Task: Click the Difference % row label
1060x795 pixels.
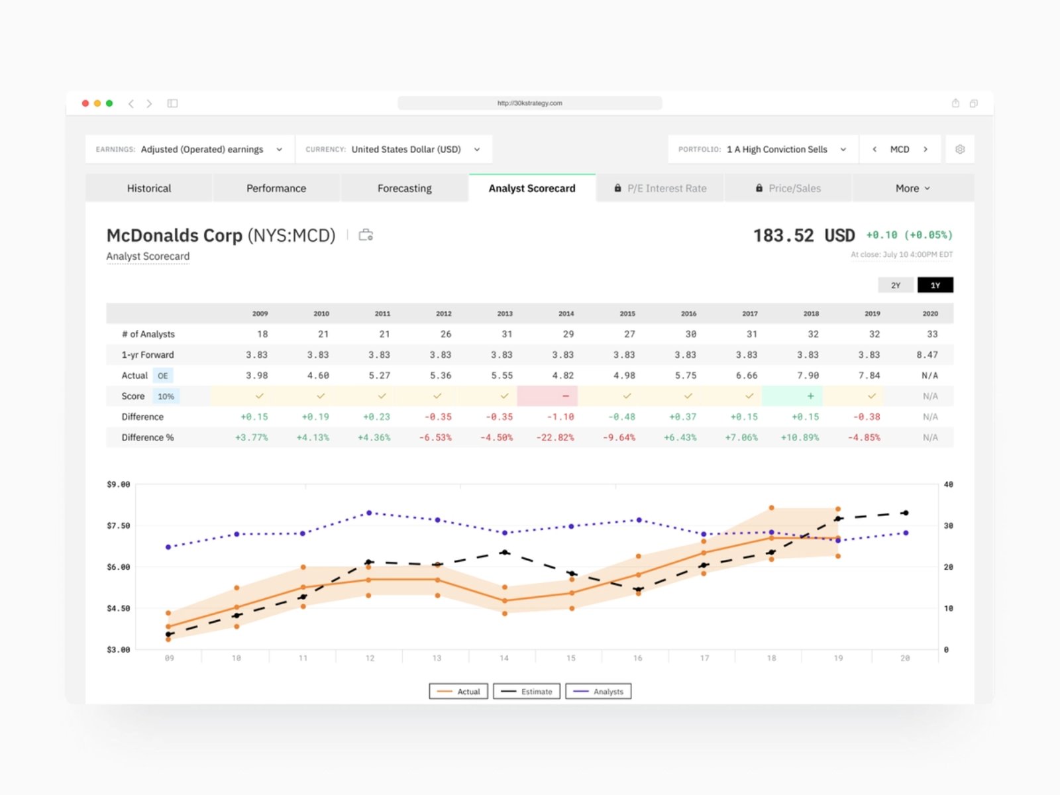Action: [x=148, y=438]
